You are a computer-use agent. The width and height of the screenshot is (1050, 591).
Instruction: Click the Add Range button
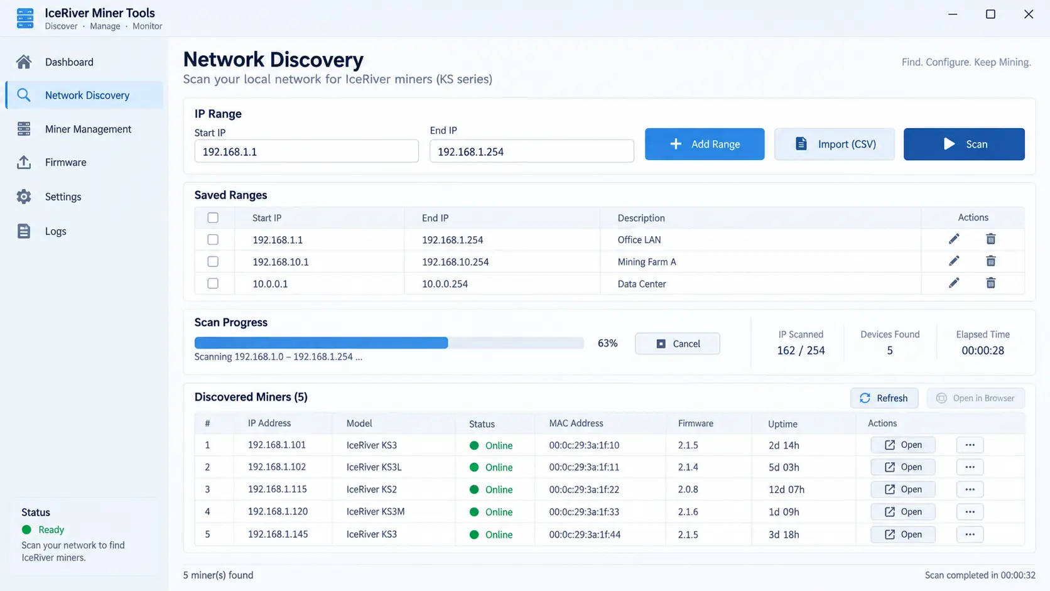(705, 144)
